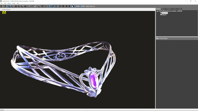
Task: Select the Deflate brush tool
Action: click(19, 6)
